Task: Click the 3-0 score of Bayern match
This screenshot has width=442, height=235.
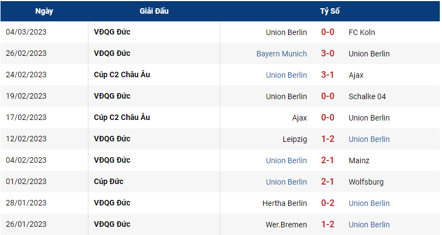Action: pyautogui.click(x=328, y=54)
